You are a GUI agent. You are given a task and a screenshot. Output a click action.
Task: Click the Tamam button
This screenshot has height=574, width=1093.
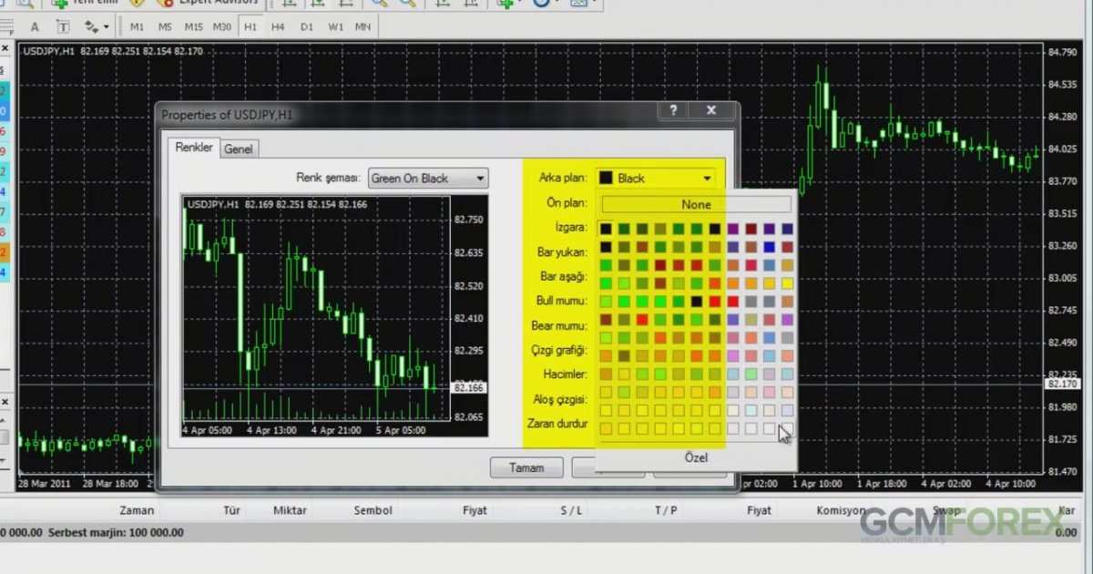click(526, 467)
